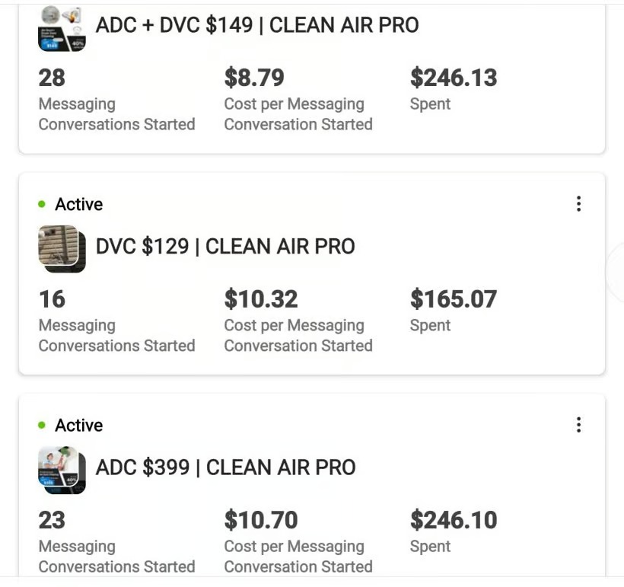Select the 23 Messaging Conversations Started metric
This screenshot has width=624, height=587.
tap(52, 520)
